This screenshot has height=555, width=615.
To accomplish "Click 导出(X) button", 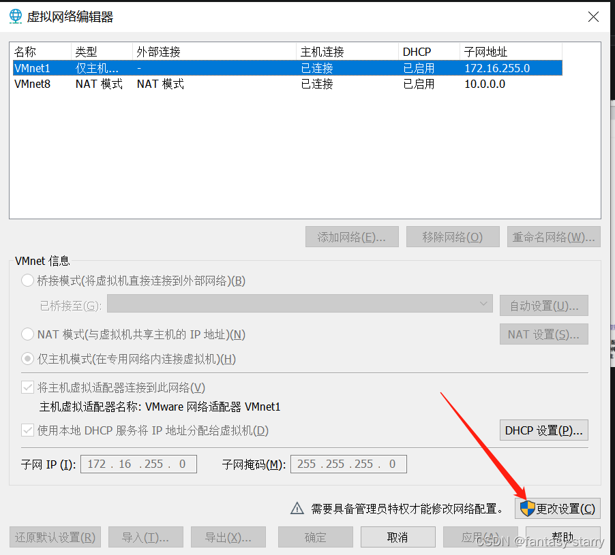I will click(228, 537).
